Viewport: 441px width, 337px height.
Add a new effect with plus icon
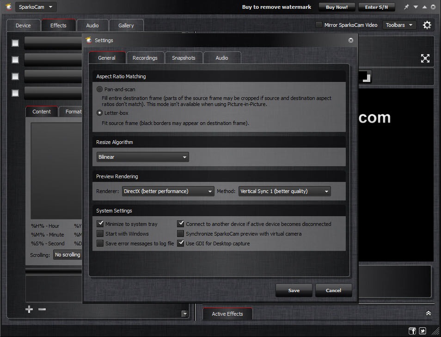click(29, 309)
